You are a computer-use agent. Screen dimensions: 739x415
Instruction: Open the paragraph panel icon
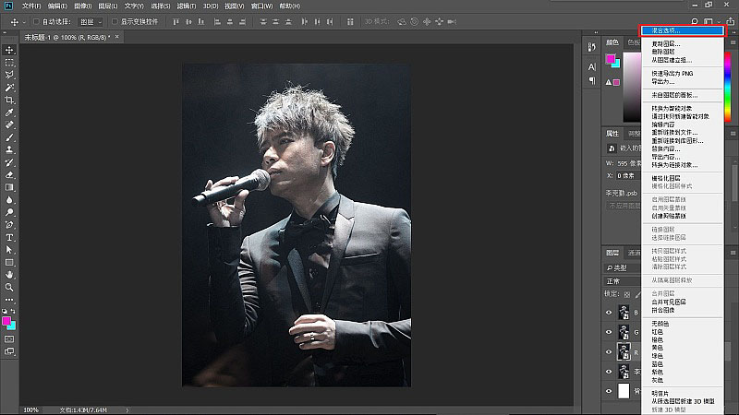coord(592,81)
